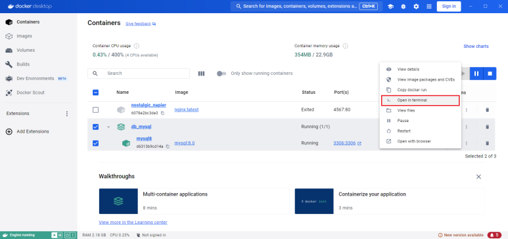Image resolution: width=508 pixels, height=239 pixels.
Task: Open the 3306:3306 port external link icon
Action: coord(359,143)
